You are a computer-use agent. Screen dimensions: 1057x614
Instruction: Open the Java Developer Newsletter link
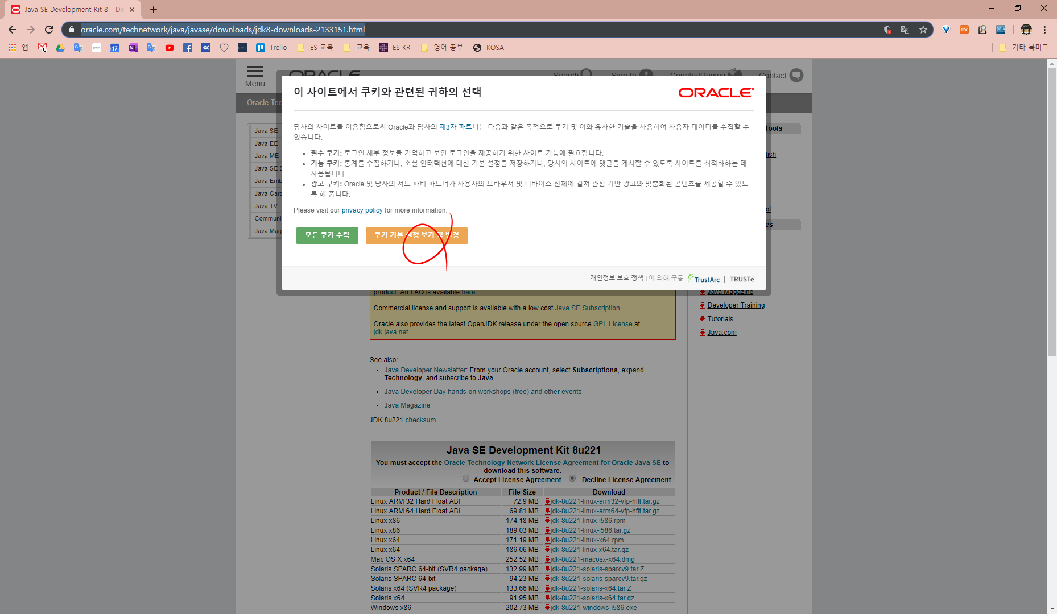tap(425, 370)
